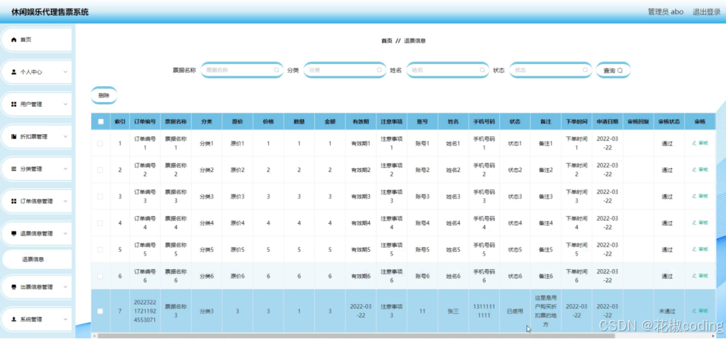Click the 审核 edit icon in row 1
The image size is (726, 339).
coord(695,143)
